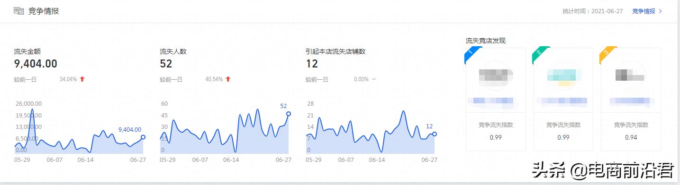Click the 34.04% change percentage
The height and width of the screenshot is (185, 680).
point(68,79)
